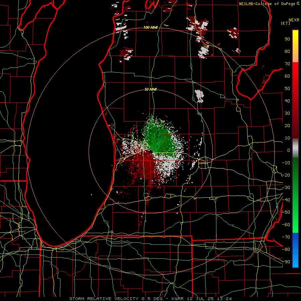Click the KGRR radar site identifier
Viewport: 301px width, 301px height.
pyautogui.click(x=178, y=299)
